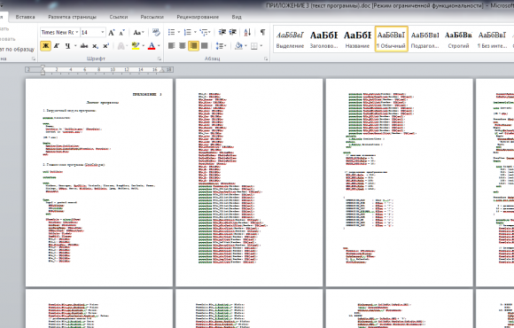The width and height of the screenshot is (514, 328).
Task: Click the Shading paint bucket icon
Action: click(238, 46)
